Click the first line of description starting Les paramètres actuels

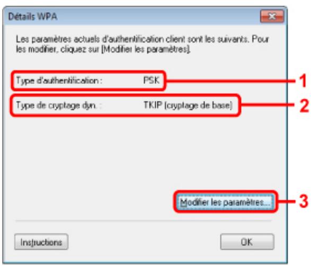[x=142, y=39]
